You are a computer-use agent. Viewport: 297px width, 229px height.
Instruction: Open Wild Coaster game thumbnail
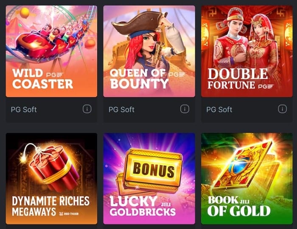point(51,51)
